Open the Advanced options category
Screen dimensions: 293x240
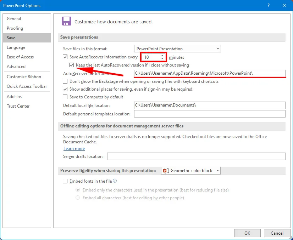tap(27, 67)
